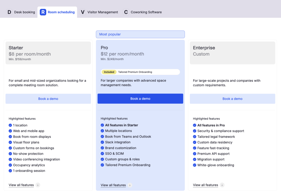Viewport: 281px width, 195px height.
Task: Click the Most popular banner
Action: (140, 34)
